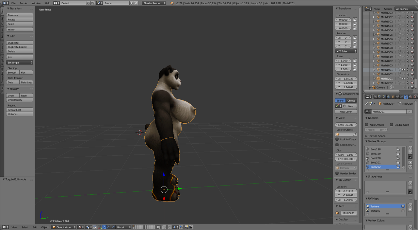Click the Repeat Last button
This screenshot has height=230, width=418.
point(20,110)
